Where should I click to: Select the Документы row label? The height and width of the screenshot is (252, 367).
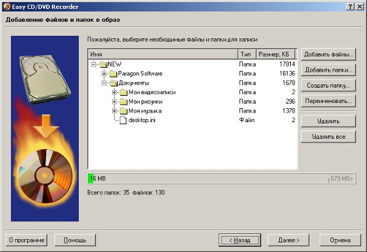(134, 83)
